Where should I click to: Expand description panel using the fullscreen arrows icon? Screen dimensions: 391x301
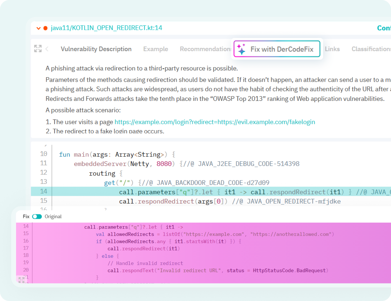pyautogui.click(x=38, y=49)
